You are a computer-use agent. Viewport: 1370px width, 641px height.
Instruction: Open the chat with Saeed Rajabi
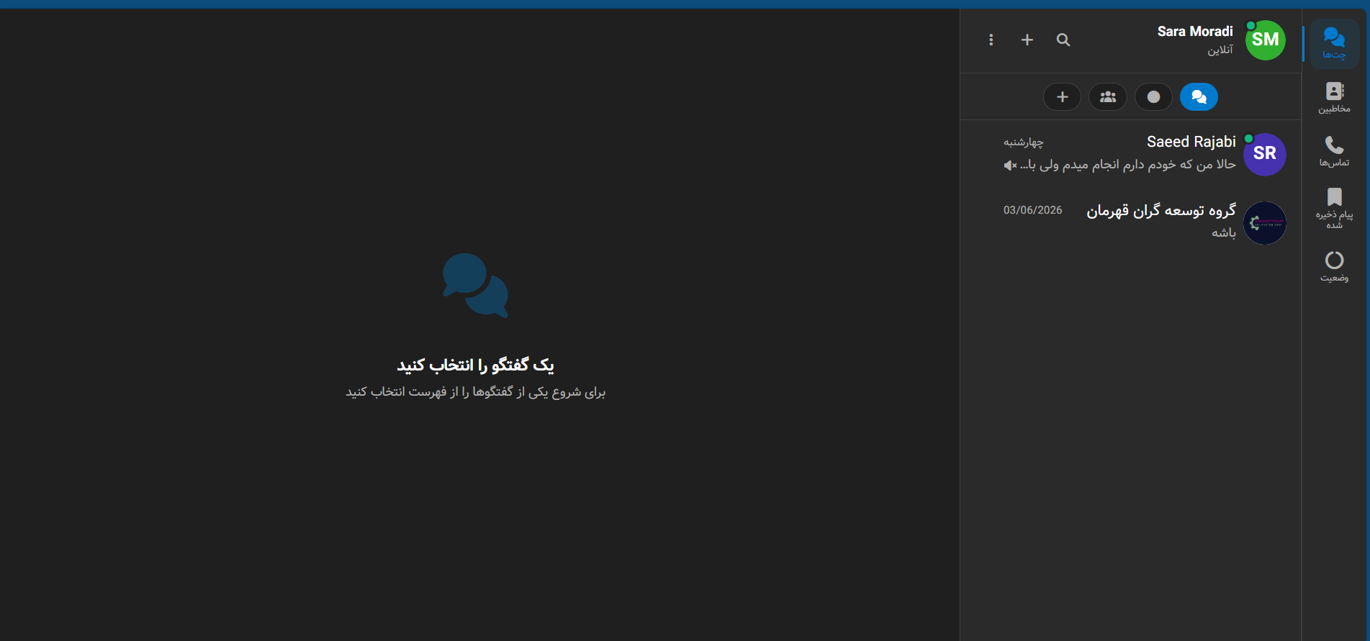tap(1131, 154)
